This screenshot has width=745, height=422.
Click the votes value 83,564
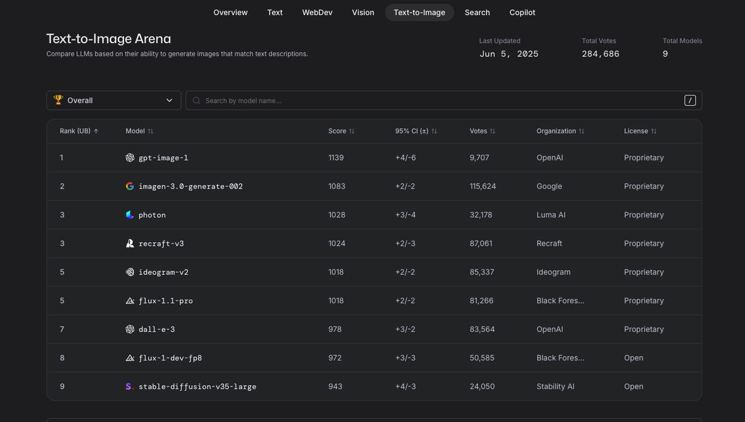(x=483, y=329)
